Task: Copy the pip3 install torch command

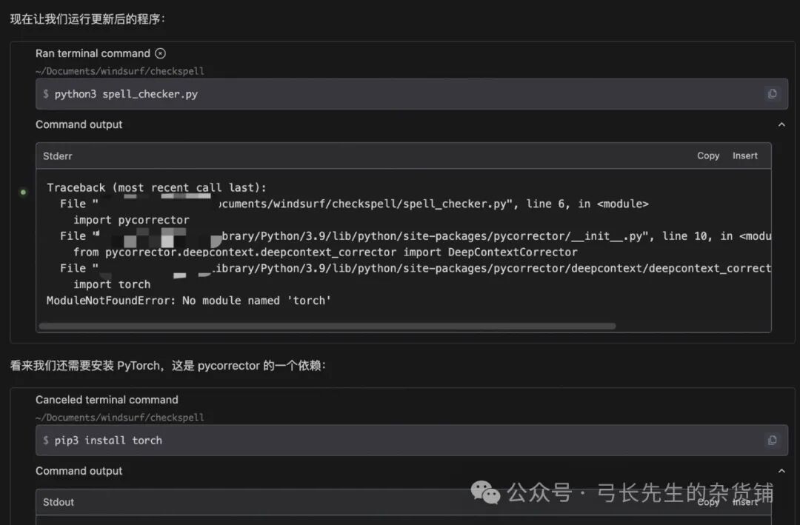Action: click(x=772, y=441)
